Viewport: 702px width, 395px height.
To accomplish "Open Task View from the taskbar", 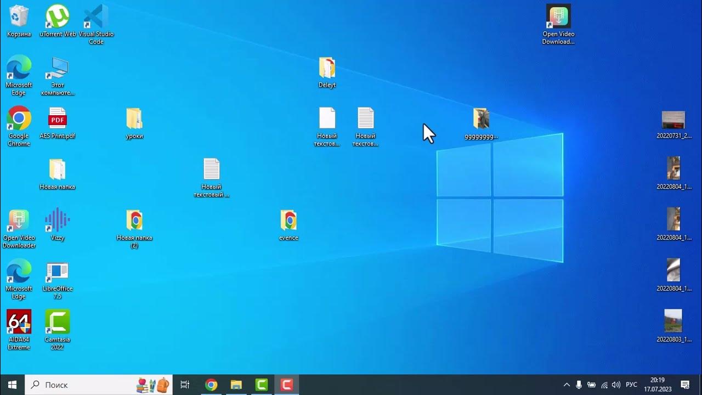I will tap(185, 385).
